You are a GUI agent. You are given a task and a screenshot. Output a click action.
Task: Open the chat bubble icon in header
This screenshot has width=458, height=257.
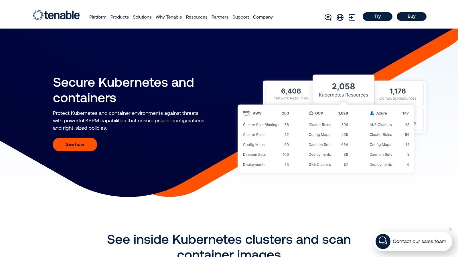(328, 17)
